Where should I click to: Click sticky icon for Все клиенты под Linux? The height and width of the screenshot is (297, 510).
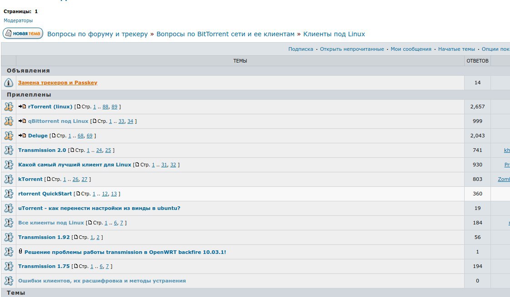9,223
